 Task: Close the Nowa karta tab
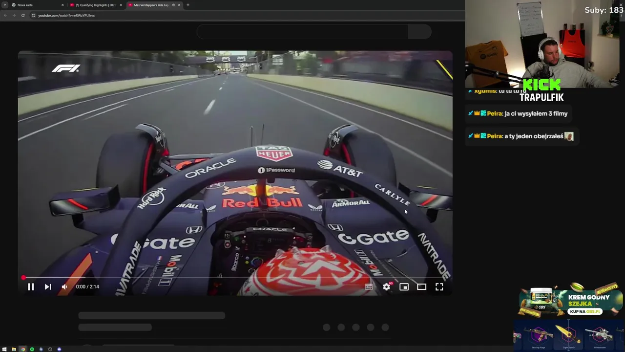click(62, 5)
